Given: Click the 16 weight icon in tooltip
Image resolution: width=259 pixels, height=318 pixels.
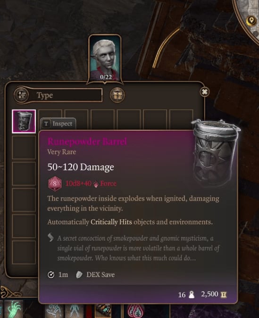Looking at the screenshot, I should [x=191, y=294].
